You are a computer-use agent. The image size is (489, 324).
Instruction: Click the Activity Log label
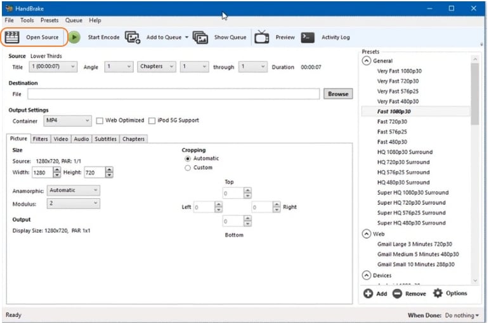click(x=336, y=37)
